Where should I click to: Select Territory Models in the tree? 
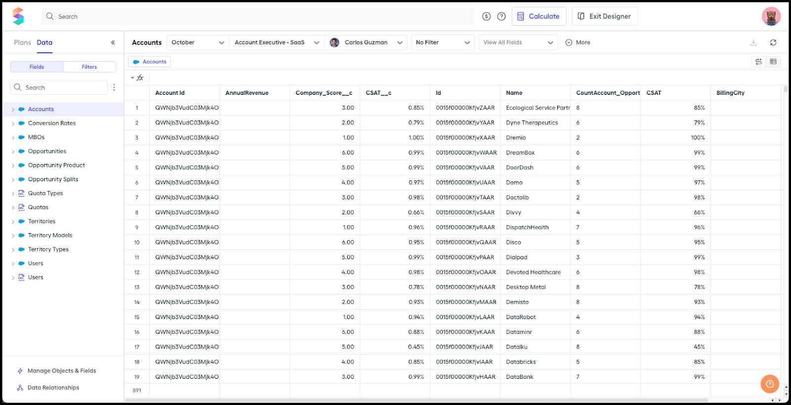[x=50, y=235]
